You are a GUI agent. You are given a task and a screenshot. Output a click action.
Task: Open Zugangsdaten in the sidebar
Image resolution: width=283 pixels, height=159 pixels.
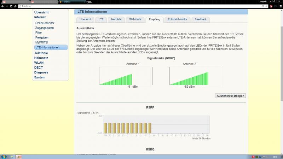(x=45, y=28)
